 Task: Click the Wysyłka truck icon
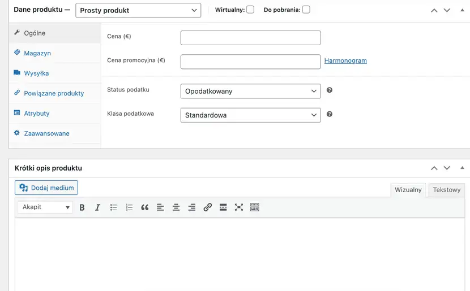coord(17,72)
